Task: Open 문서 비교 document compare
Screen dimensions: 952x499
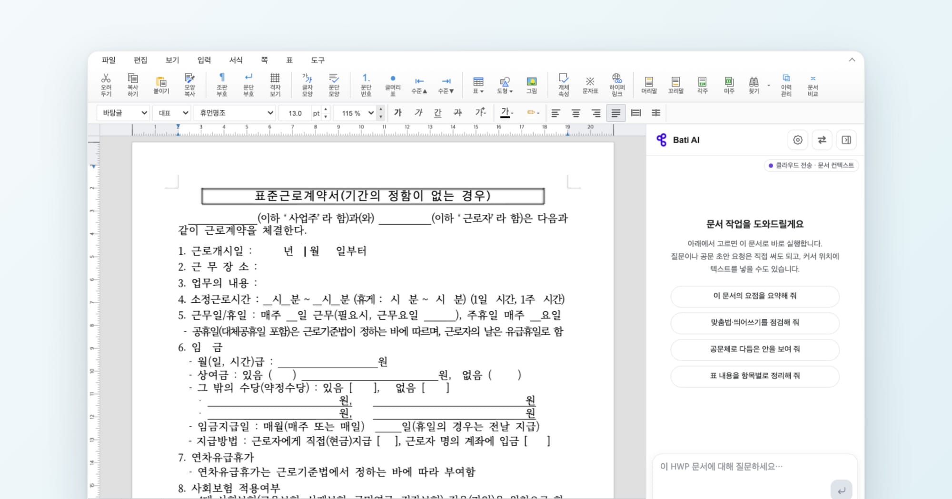Action: 813,85
